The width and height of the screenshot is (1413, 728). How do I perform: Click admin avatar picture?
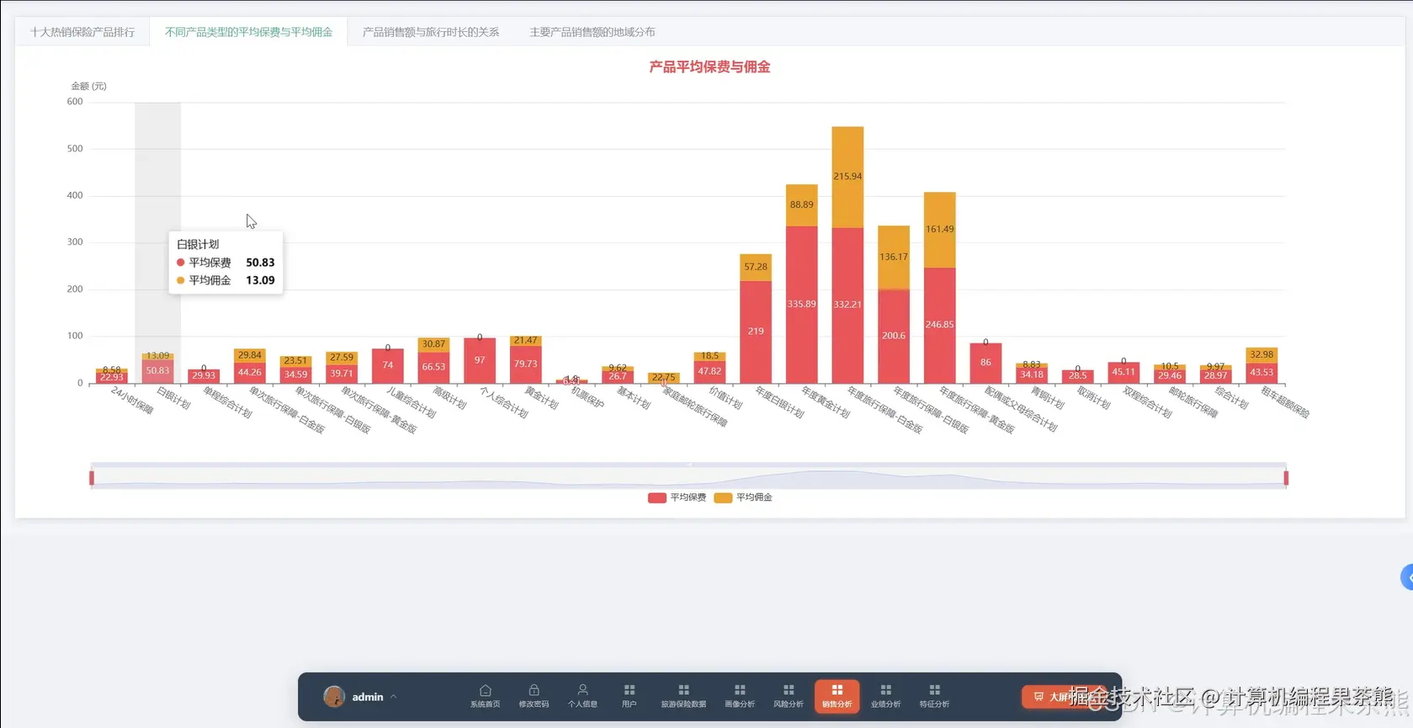click(x=334, y=696)
